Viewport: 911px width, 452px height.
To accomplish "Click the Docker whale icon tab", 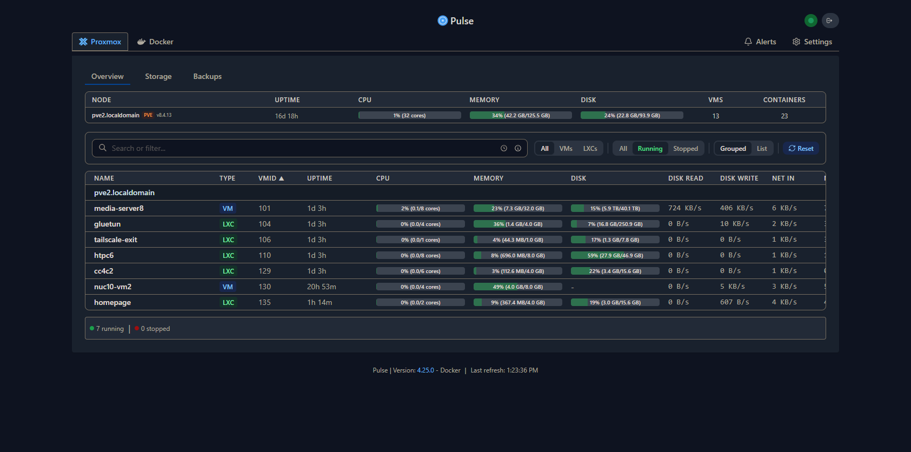I will [142, 42].
